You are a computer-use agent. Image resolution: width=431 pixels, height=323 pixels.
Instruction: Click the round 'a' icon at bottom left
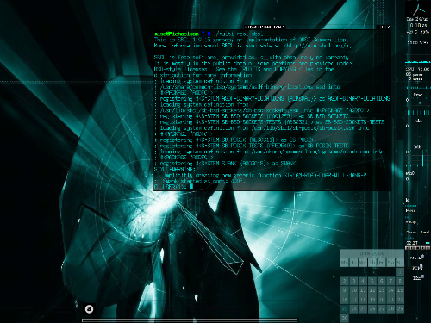click(x=89, y=309)
